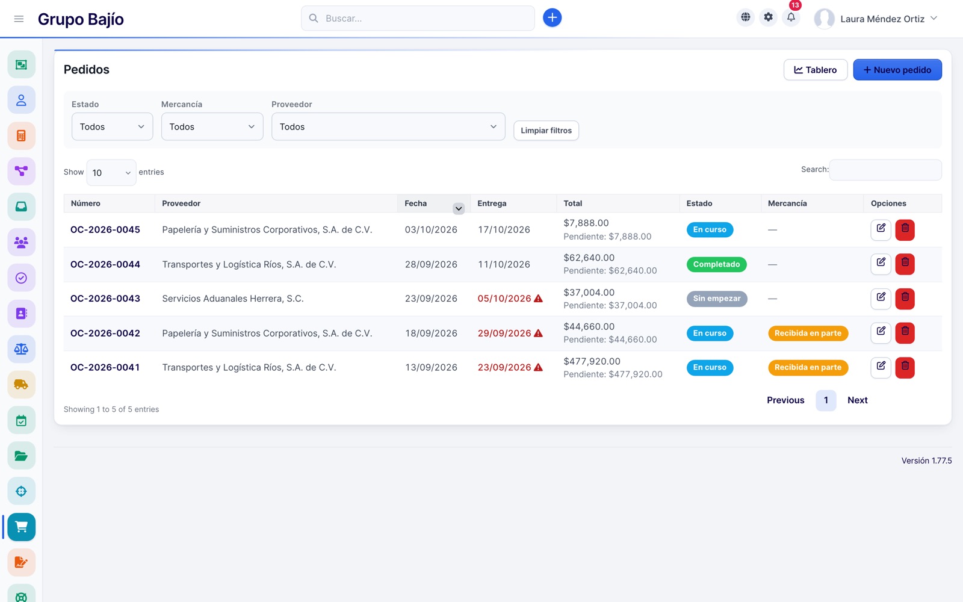
Task: Open the user silhouette sidebar icon
Action: tap(21, 100)
